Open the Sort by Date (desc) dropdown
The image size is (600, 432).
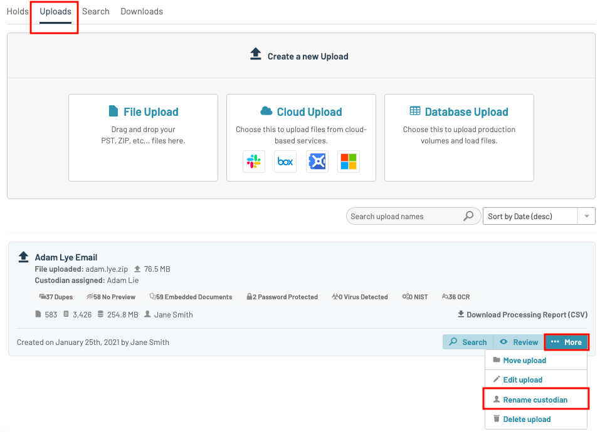coord(539,216)
